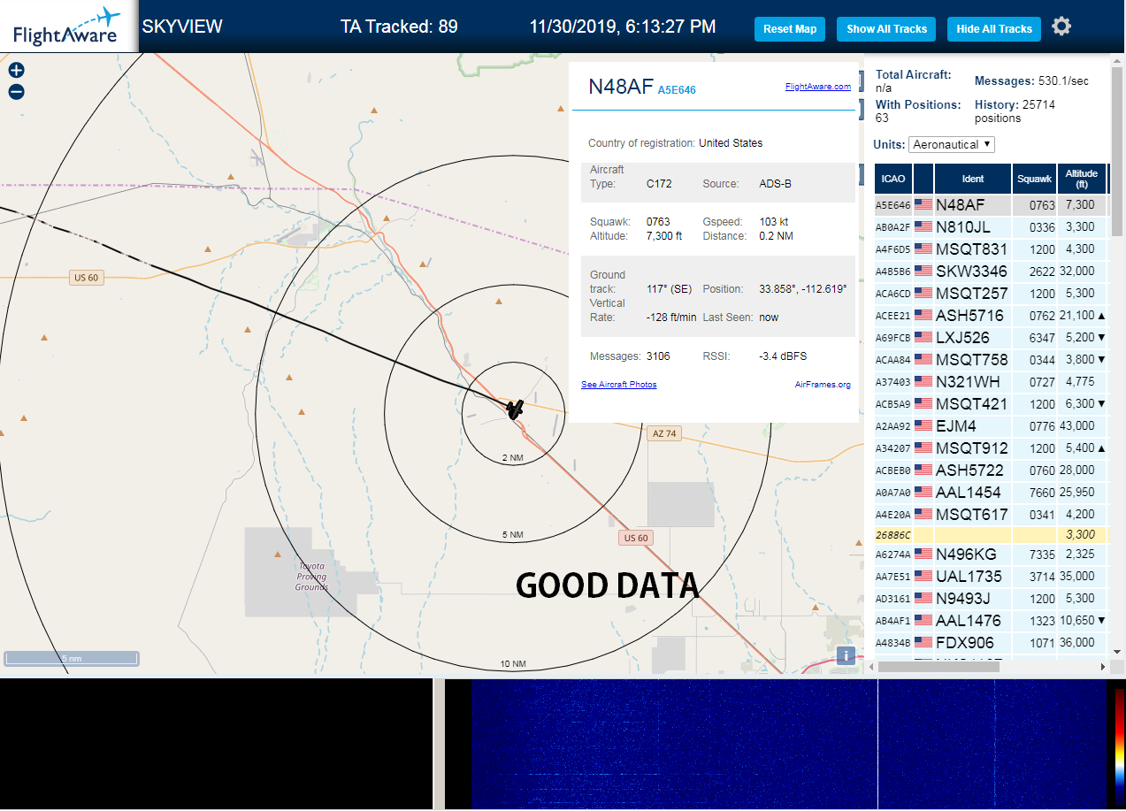
Task: Open map attribution info icon
Action: click(x=846, y=655)
